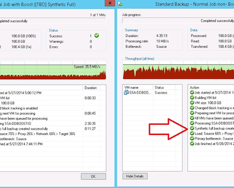Click the job progress bar in Standard Backup window

click(178, 20)
